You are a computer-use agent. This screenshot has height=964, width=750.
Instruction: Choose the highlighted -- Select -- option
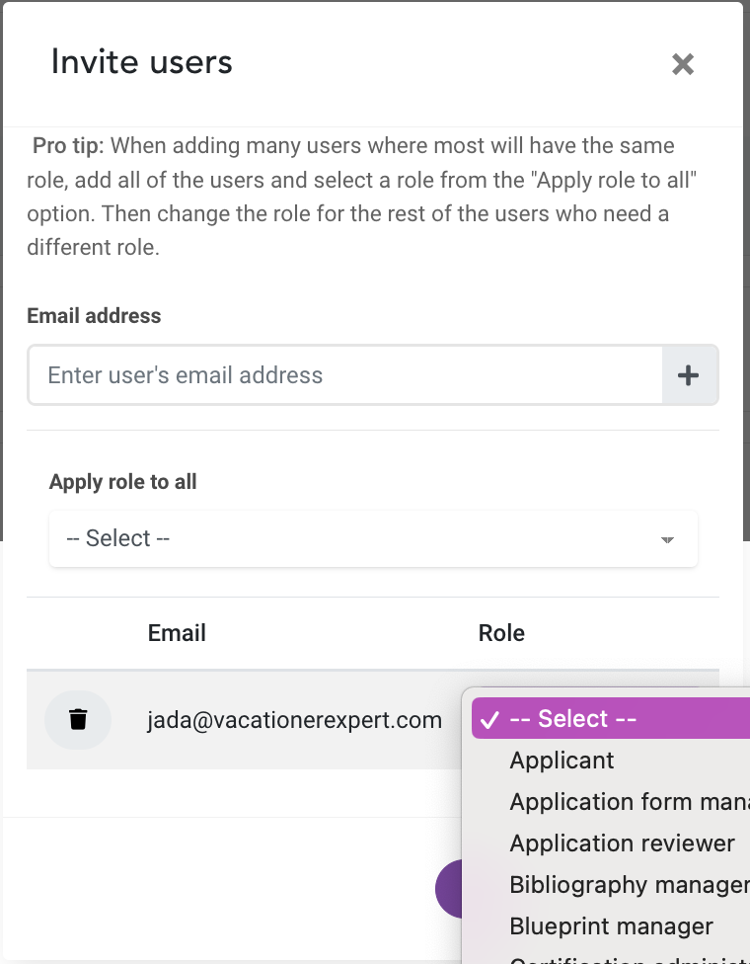coord(611,719)
